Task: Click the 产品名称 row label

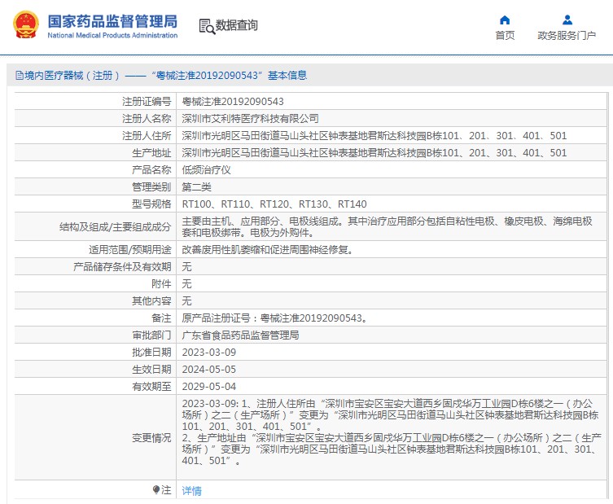Action: (151, 170)
